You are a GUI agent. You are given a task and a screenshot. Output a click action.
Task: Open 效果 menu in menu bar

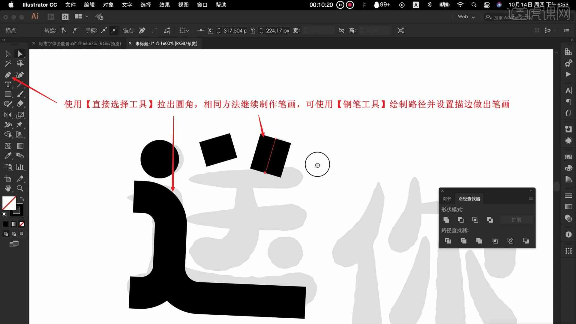tap(163, 4)
